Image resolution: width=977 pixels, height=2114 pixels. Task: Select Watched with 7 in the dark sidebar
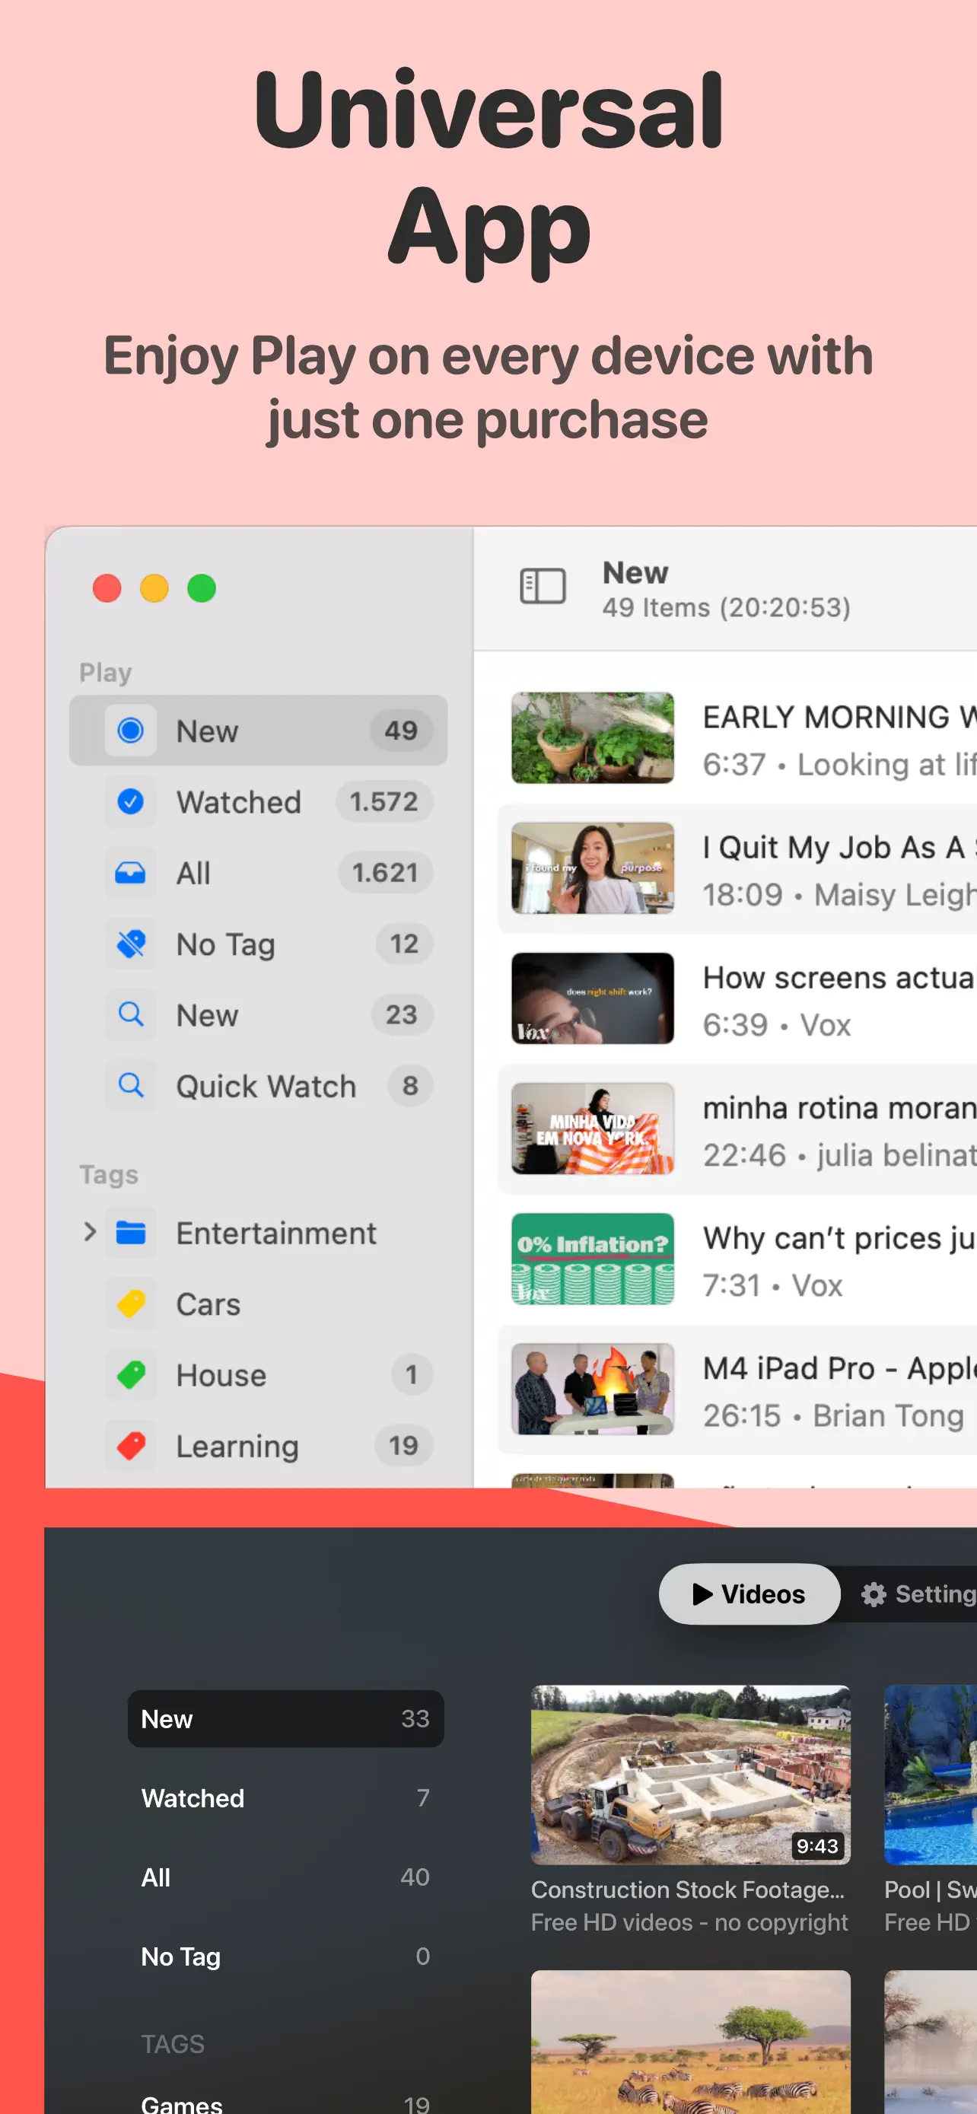coord(285,1798)
